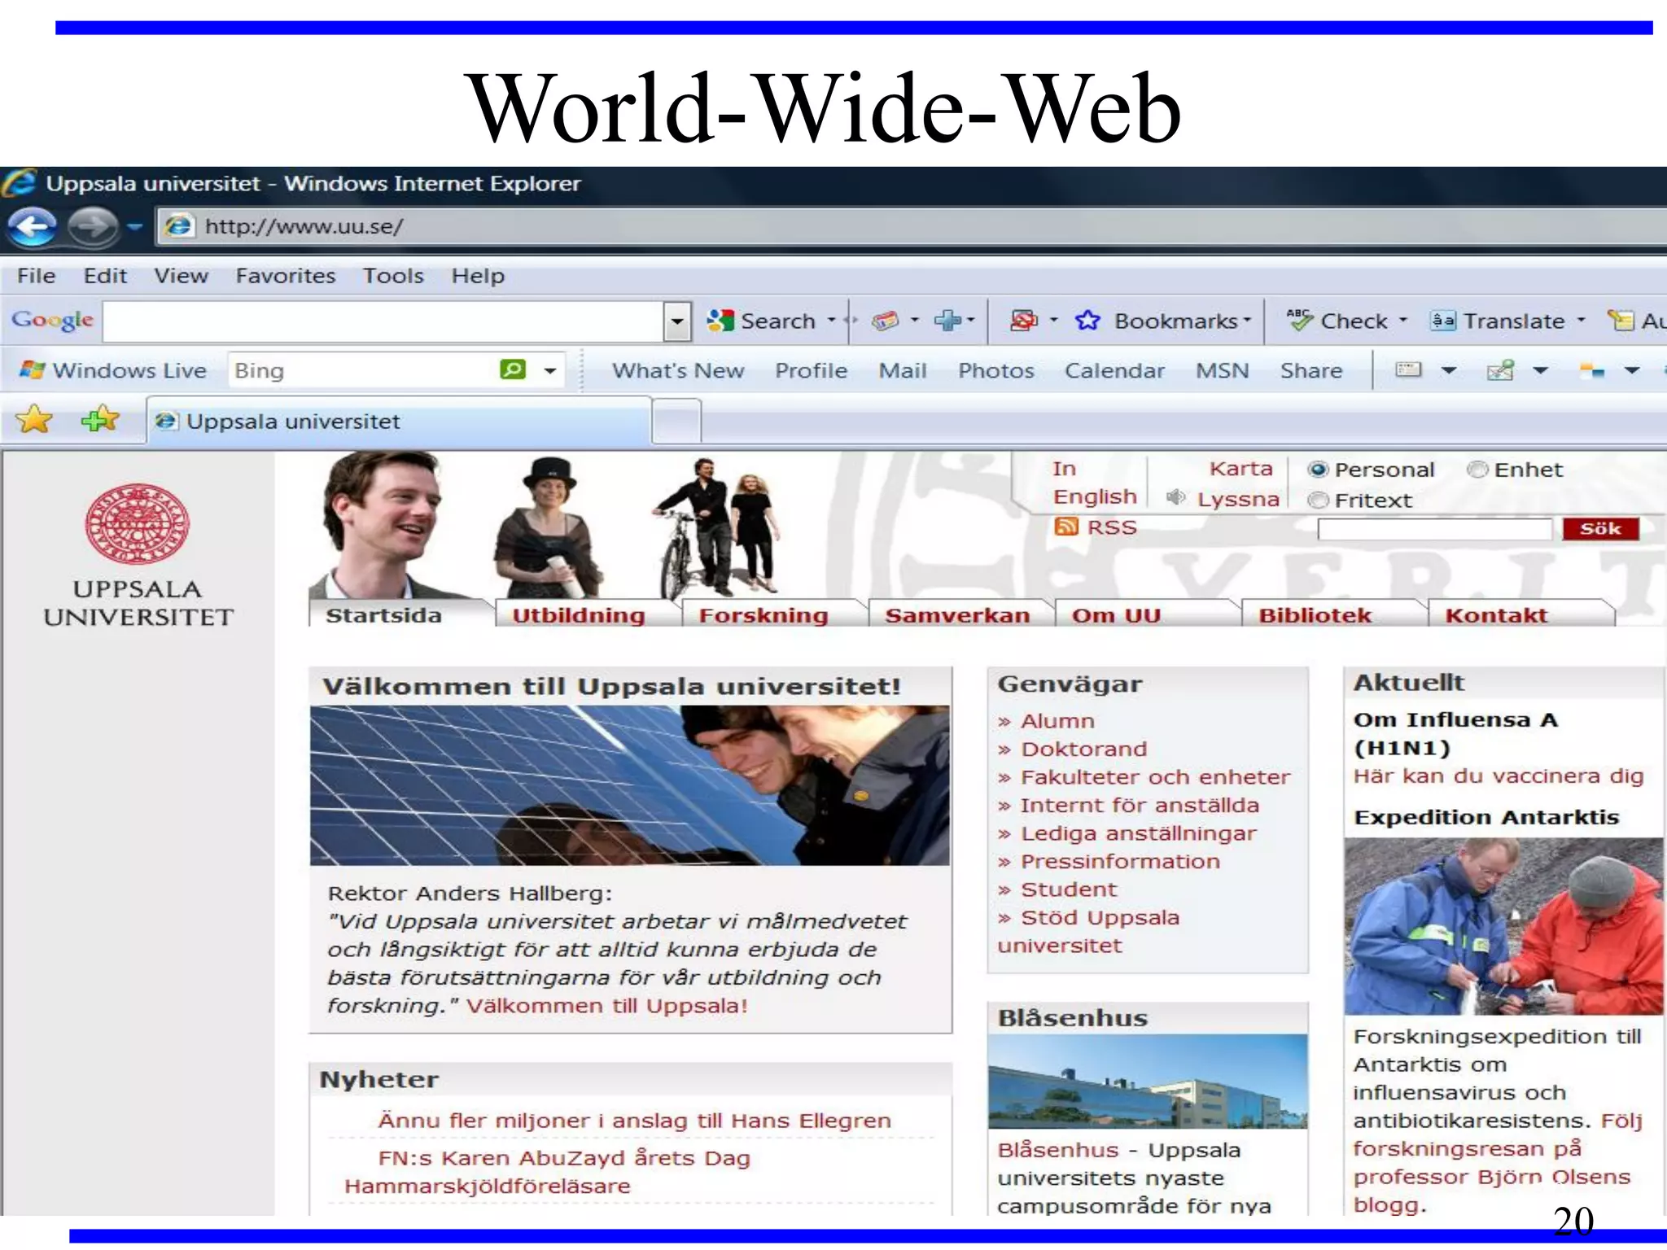This screenshot has width=1667, height=1250.
Task: Click the Google toolbar news/share icon
Action: pos(885,321)
